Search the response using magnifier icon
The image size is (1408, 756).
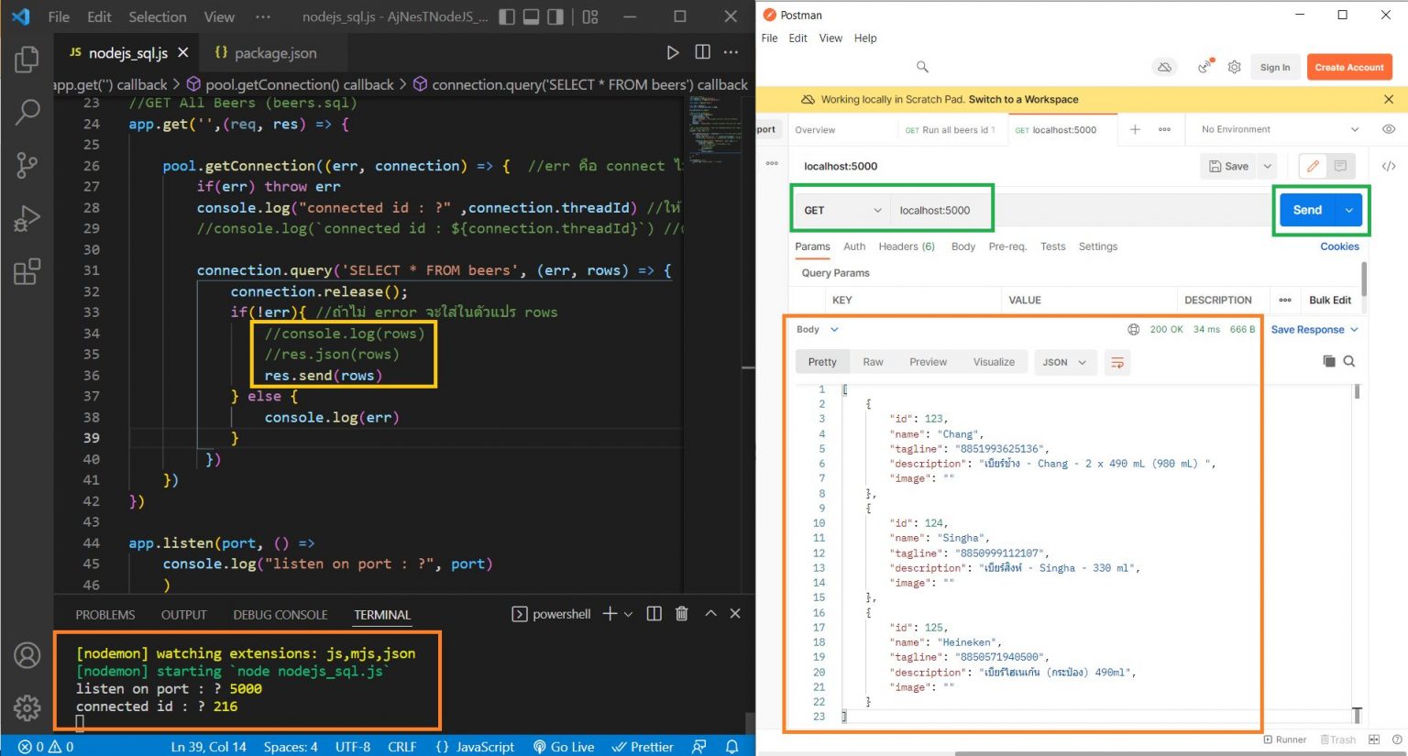[x=1349, y=361]
